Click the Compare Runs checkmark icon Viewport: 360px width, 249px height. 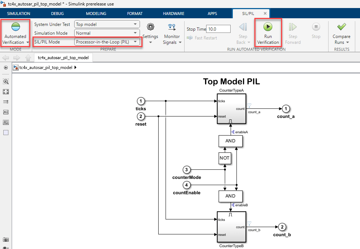341,27
